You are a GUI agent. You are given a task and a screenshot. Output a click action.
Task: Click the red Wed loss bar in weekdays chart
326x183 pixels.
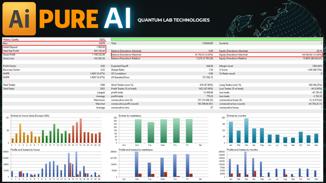point(165,174)
